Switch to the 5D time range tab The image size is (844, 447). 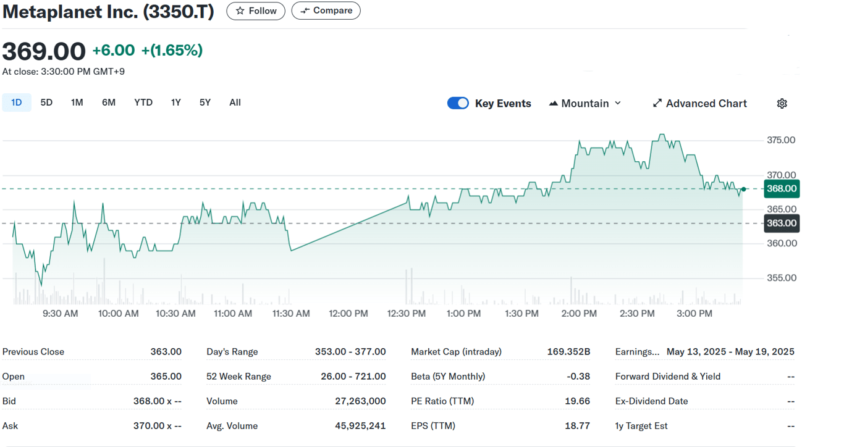click(x=46, y=102)
